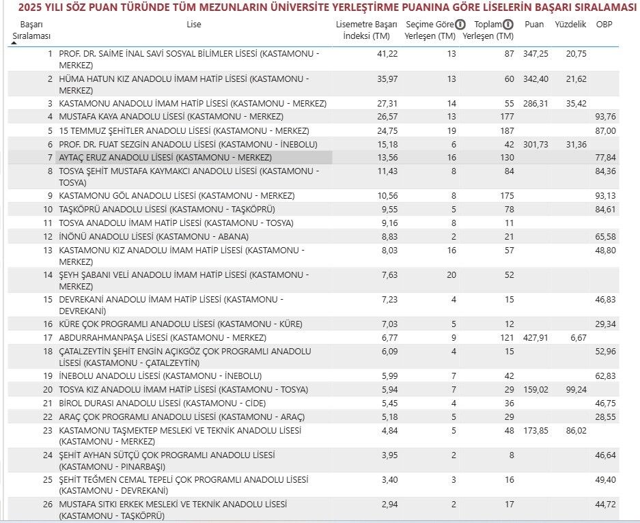Screen dimensions: 640x523
Task: Click the Puan column header
Action: point(534,25)
